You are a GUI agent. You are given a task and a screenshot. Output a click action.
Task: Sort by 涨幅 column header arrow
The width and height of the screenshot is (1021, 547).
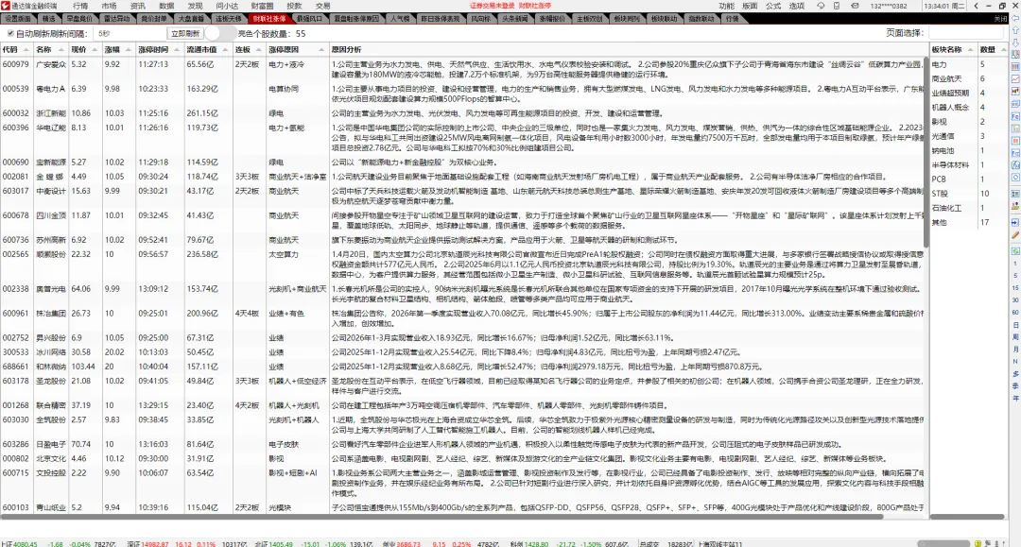click(x=130, y=49)
